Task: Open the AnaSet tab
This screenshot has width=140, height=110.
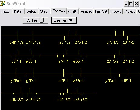Action: pos(86,11)
